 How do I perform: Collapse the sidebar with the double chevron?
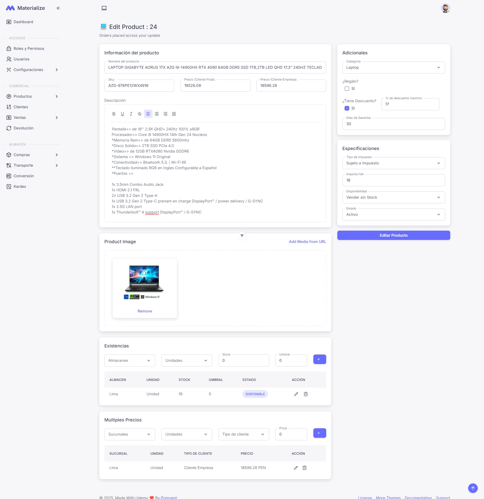58,8
